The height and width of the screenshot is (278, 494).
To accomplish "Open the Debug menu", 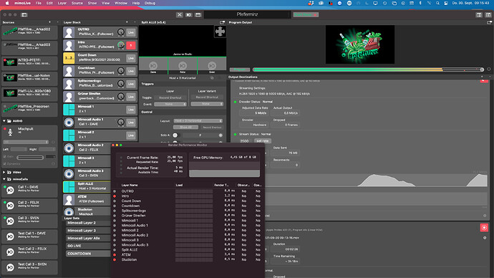I will pos(150,3).
